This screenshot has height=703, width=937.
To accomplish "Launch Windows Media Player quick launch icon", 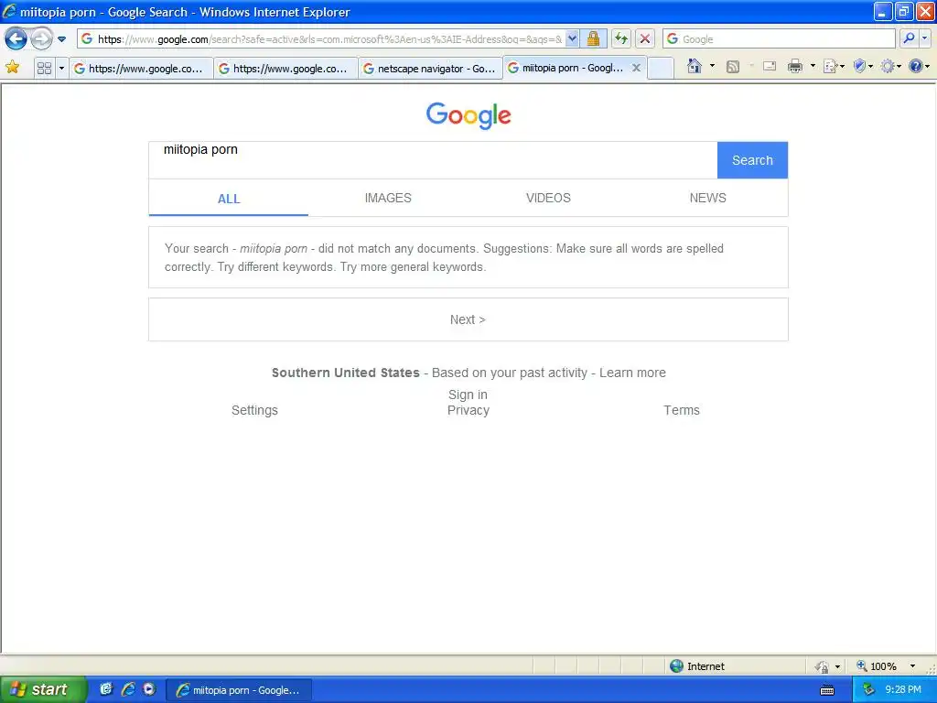I will (149, 689).
